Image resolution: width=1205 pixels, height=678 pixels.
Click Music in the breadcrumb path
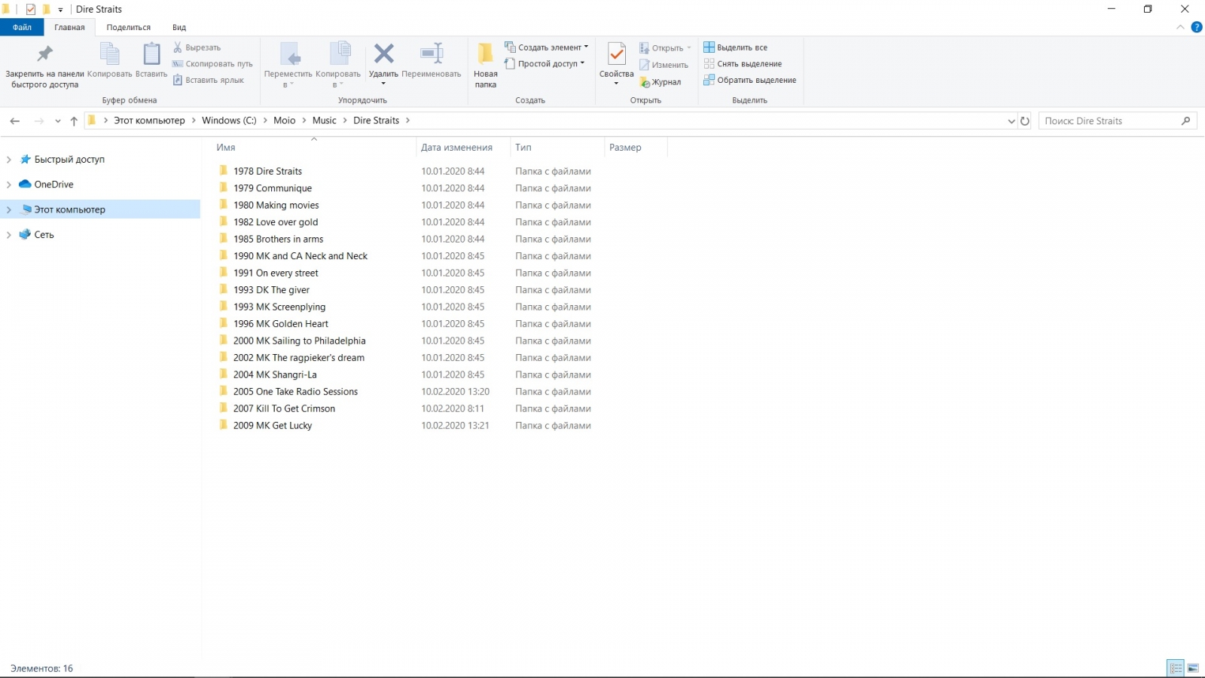pyautogui.click(x=324, y=121)
